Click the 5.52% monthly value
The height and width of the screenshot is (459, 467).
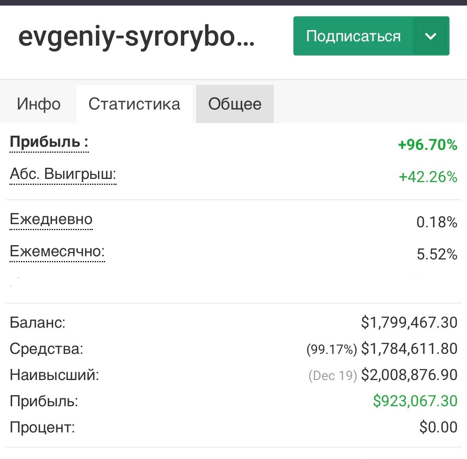click(x=437, y=254)
